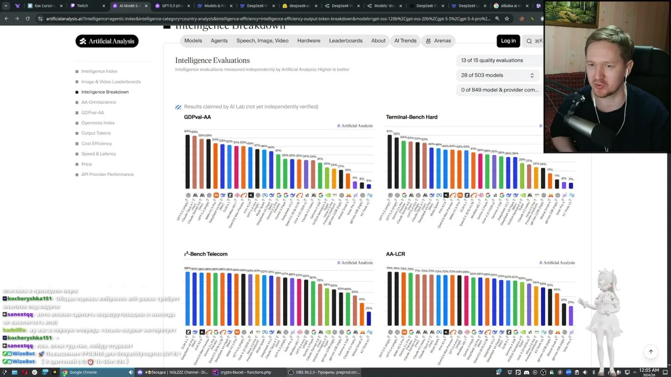Jump to AA-Omniscience section
The width and height of the screenshot is (671, 377).
click(99, 102)
